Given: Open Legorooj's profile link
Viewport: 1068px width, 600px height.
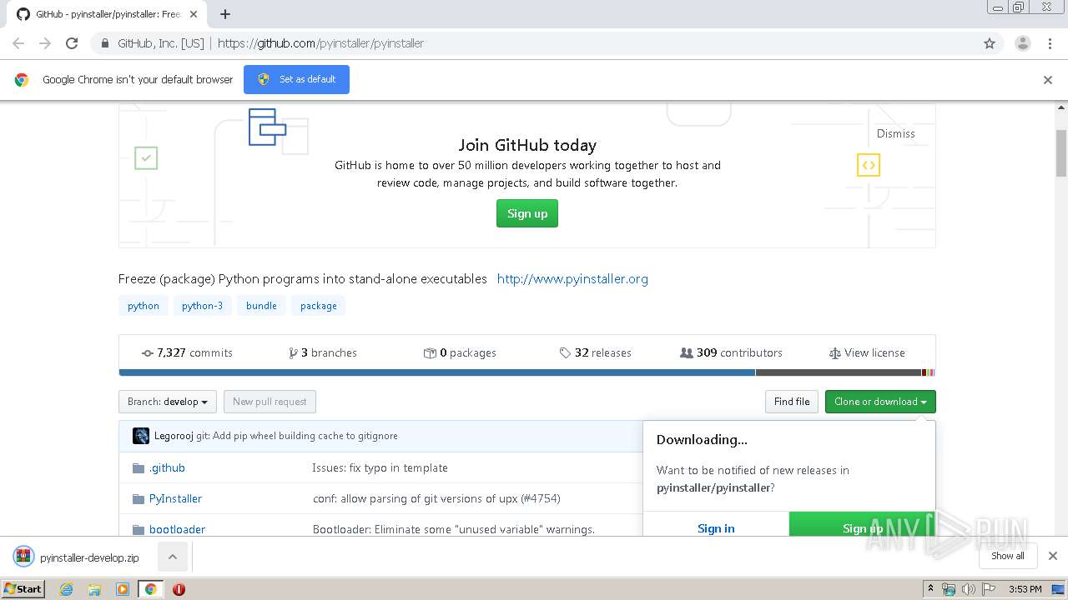Looking at the screenshot, I should tap(174, 436).
